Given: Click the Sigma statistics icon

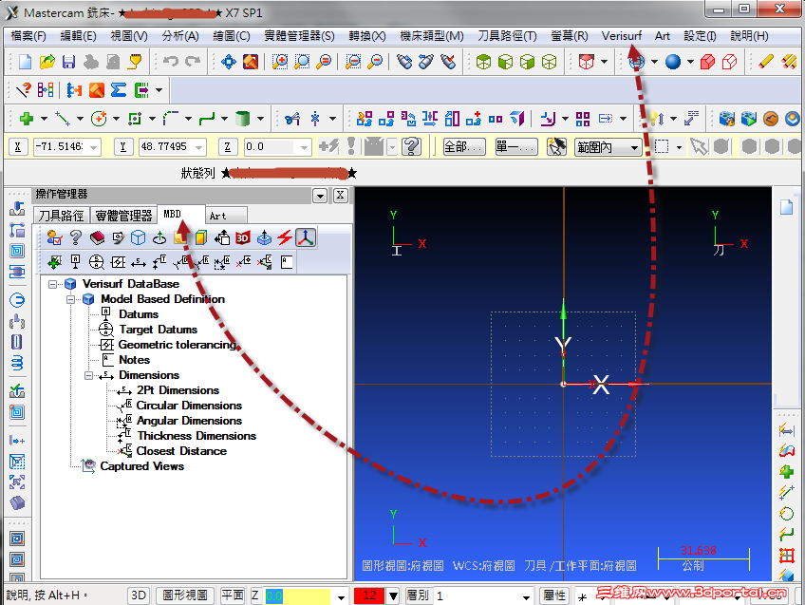Looking at the screenshot, I should (x=119, y=90).
